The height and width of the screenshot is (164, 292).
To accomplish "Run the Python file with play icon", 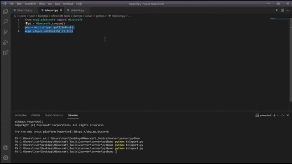I will pos(277,10).
